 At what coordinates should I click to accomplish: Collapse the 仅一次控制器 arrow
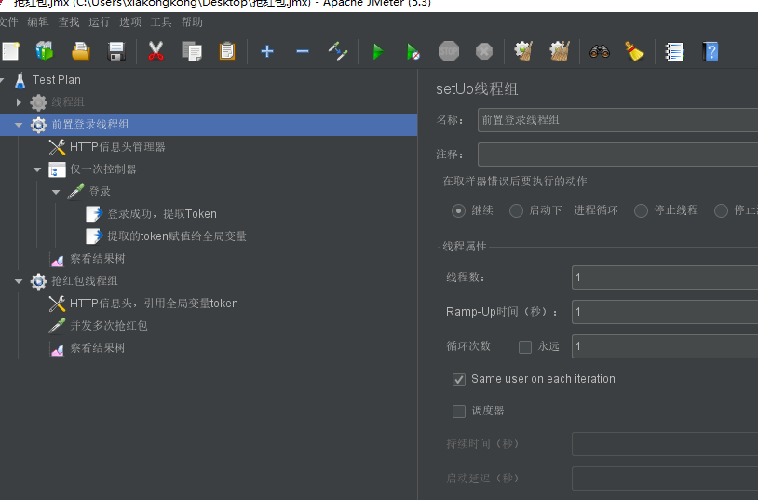[37, 169]
